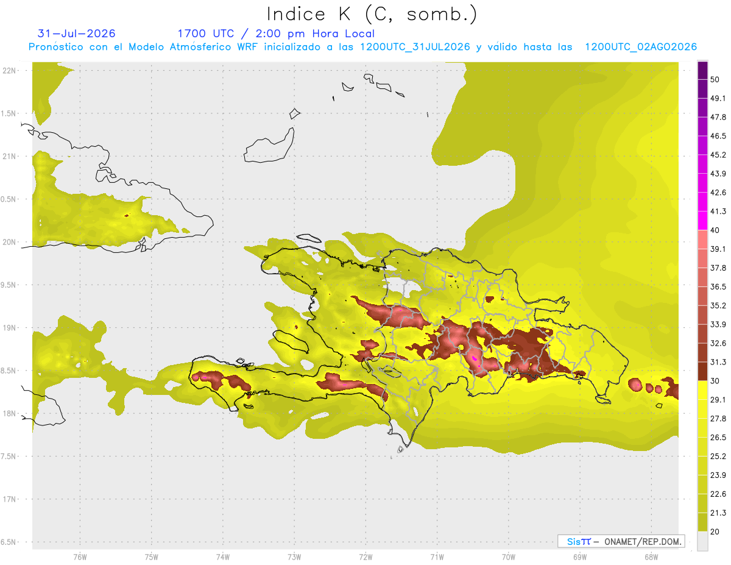The height and width of the screenshot is (565, 731).
Task: Select the gray swatch below the 20 legend value
Action: tap(702, 541)
